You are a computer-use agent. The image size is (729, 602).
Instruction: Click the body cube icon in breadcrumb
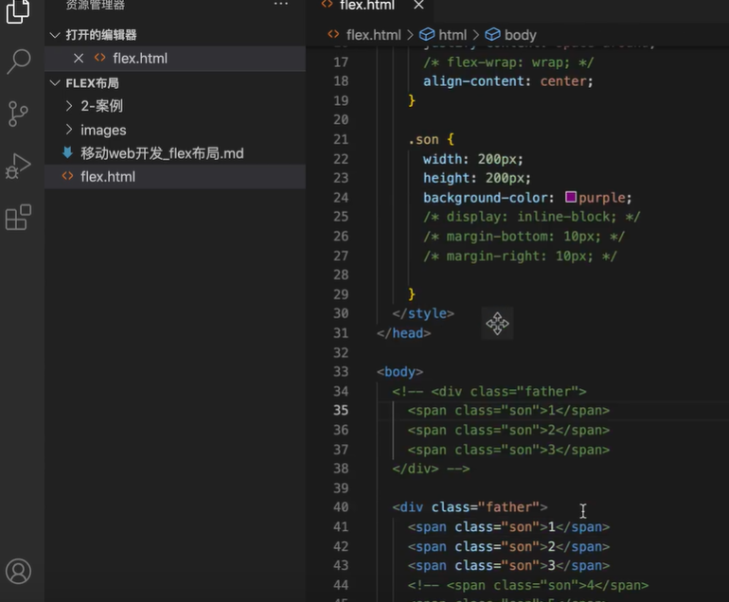point(492,34)
